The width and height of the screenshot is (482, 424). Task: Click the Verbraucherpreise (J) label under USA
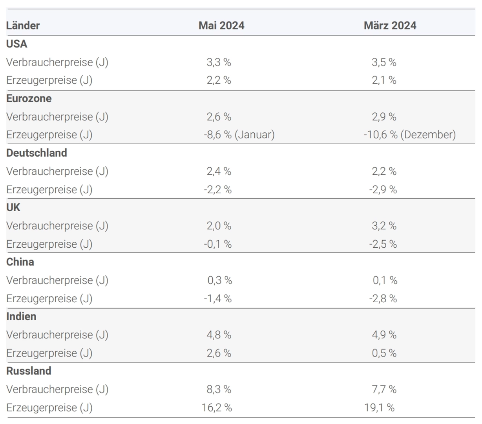pyautogui.click(x=57, y=62)
